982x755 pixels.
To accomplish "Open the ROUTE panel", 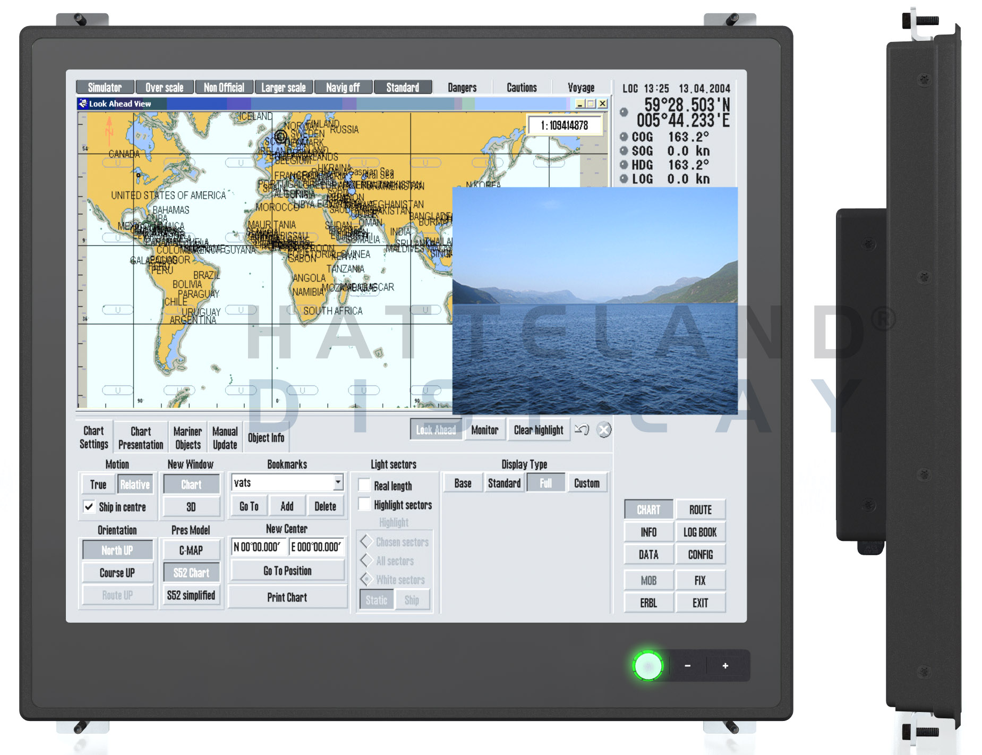I will pyautogui.click(x=700, y=510).
